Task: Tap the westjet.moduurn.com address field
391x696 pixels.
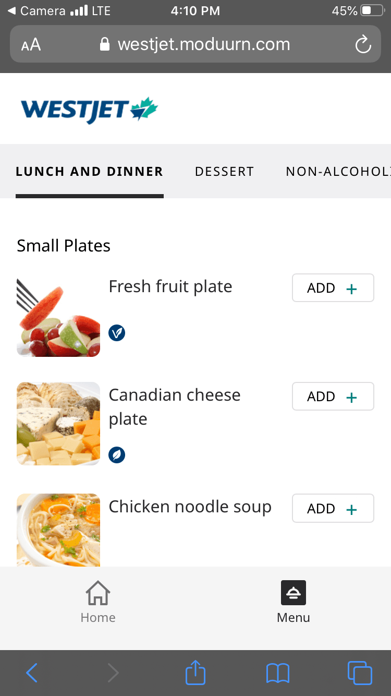Action: (203, 44)
